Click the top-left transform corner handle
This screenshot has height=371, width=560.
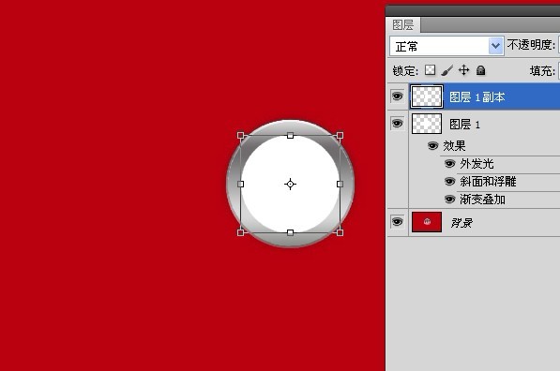(x=241, y=135)
